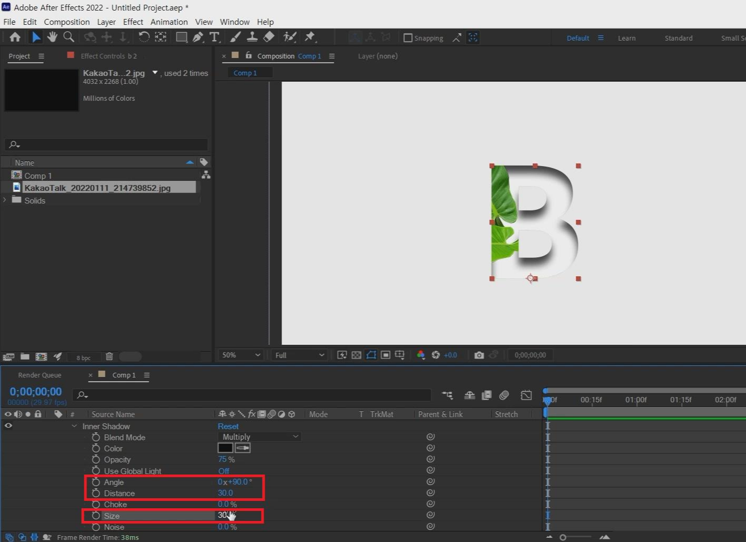This screenshot has height=542, width=746.
Task: Open the KakaoTalk footage usage dropdown arrow
Action: click(155, 73)
